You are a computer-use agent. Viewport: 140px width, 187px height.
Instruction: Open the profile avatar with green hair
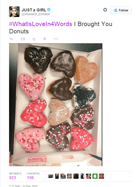[x=14, y=12]
